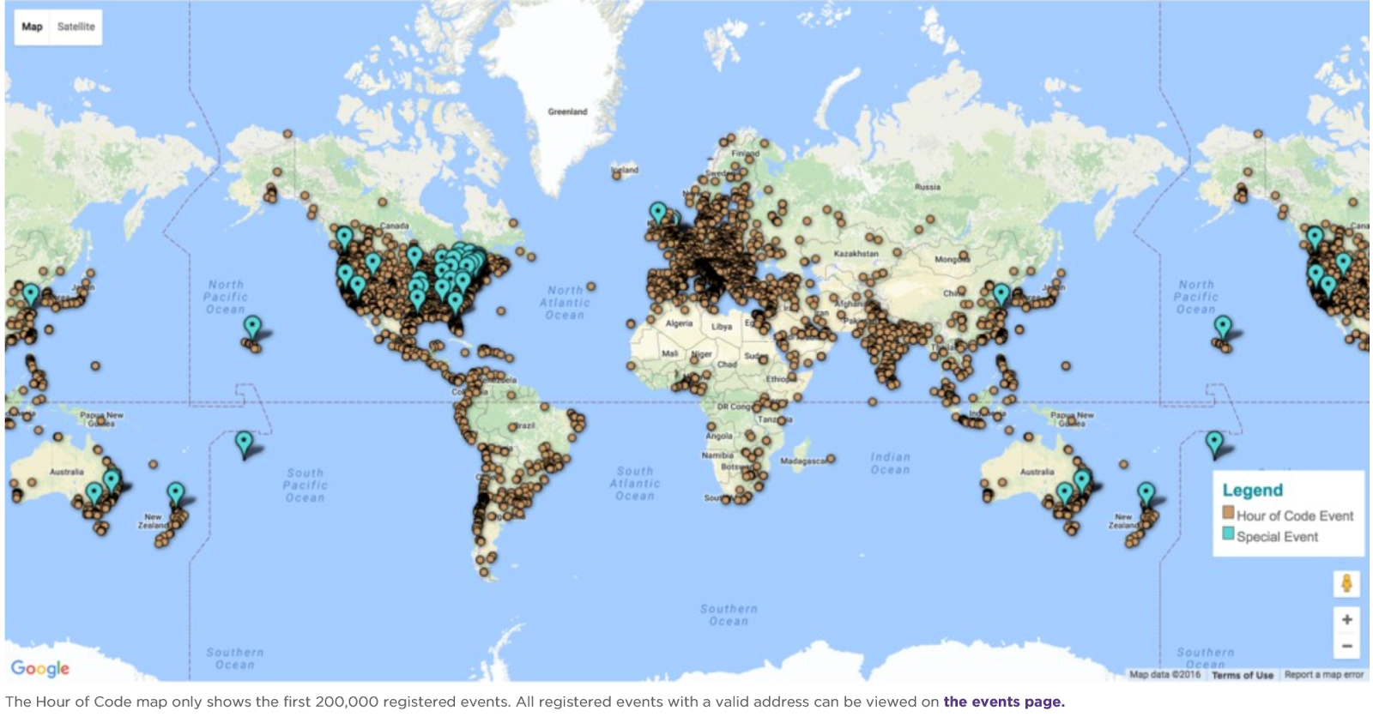Viewport: 1373px width, 723px height.
Task: Click the Russia map label
Action: coord(928,186)
